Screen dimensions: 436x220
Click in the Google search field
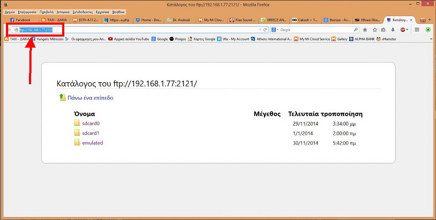(315, 30)
